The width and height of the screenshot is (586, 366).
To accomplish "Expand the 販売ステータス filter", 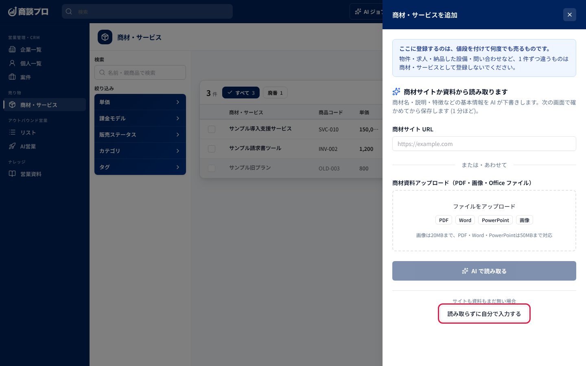I will click(140, 135).
